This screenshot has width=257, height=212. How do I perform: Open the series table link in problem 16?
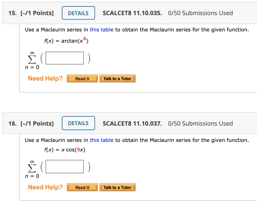click(x=102, y=140)
